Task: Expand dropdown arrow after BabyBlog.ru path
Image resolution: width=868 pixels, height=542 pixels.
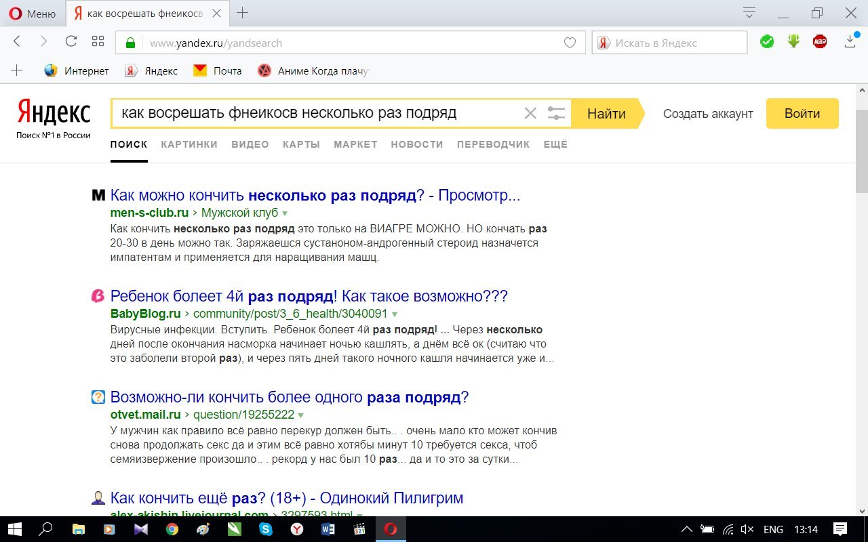Action: (x=394, y=314)
